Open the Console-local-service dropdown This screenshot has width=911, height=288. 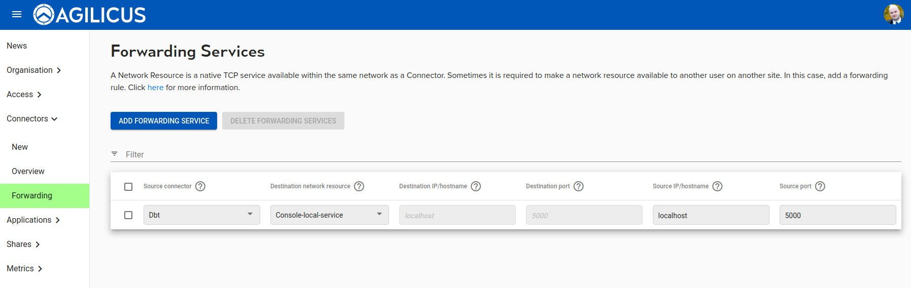[x=329, y=215]
